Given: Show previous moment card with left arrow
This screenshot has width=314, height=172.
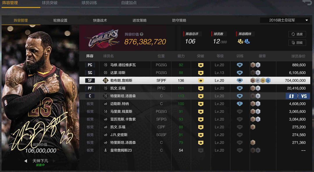Looking at the screenshot, I should [26, 161].
